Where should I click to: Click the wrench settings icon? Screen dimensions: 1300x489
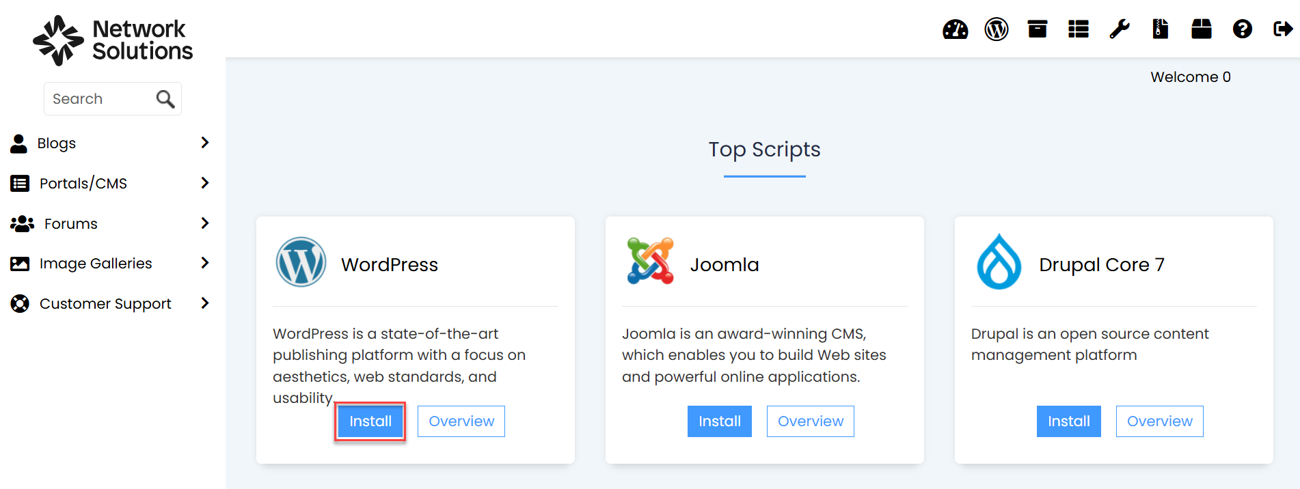[1120, 29]
